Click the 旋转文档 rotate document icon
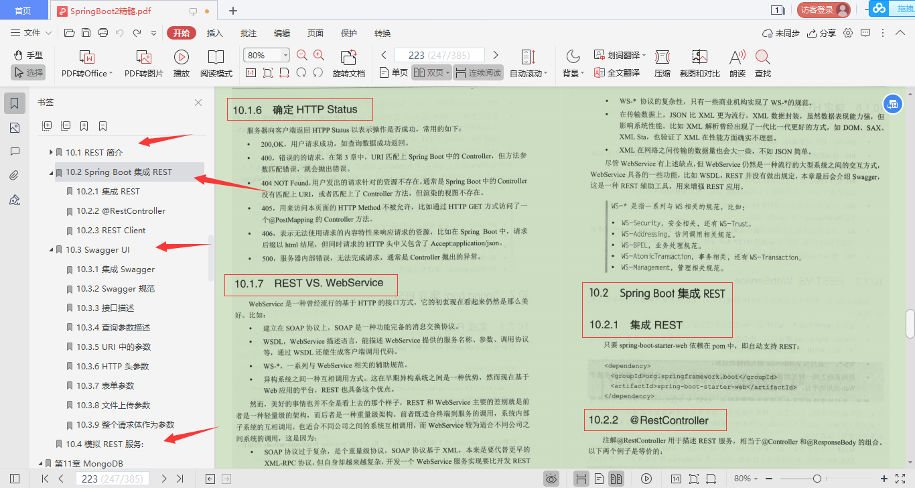Viewport: 915px width, 488px height. pos(349,64)
